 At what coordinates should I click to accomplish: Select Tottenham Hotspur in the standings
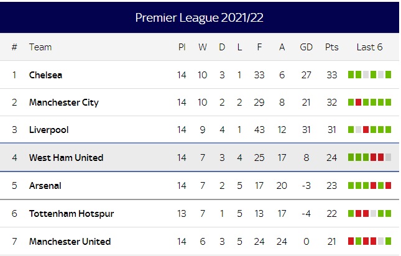click(71, 214)
